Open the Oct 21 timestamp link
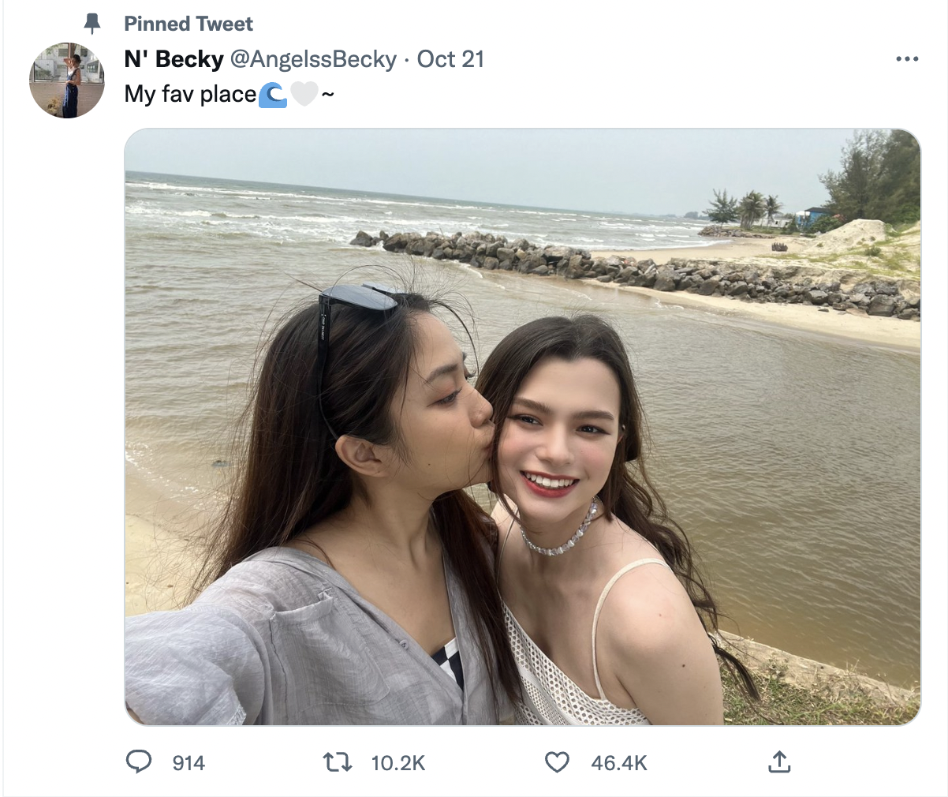Viewport: 948px width, 797px height. (450, 59)
